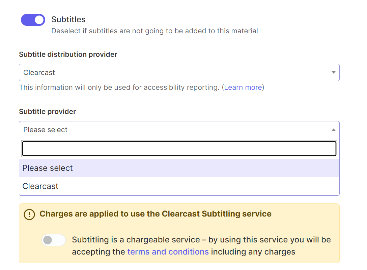Choose the Clearcast option in the list
Viewport: 367px width, 270px height.
[x=179, y=186]
